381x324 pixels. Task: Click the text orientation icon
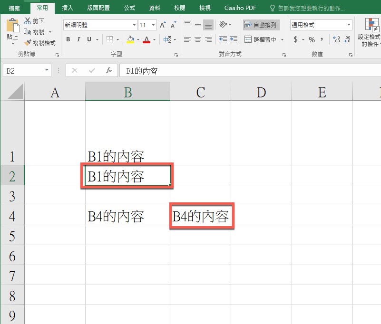[x=223, y=25]
